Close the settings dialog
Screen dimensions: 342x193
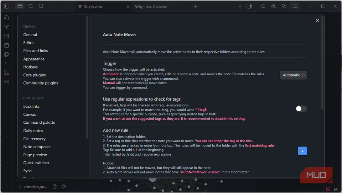[x=317, y=20]
